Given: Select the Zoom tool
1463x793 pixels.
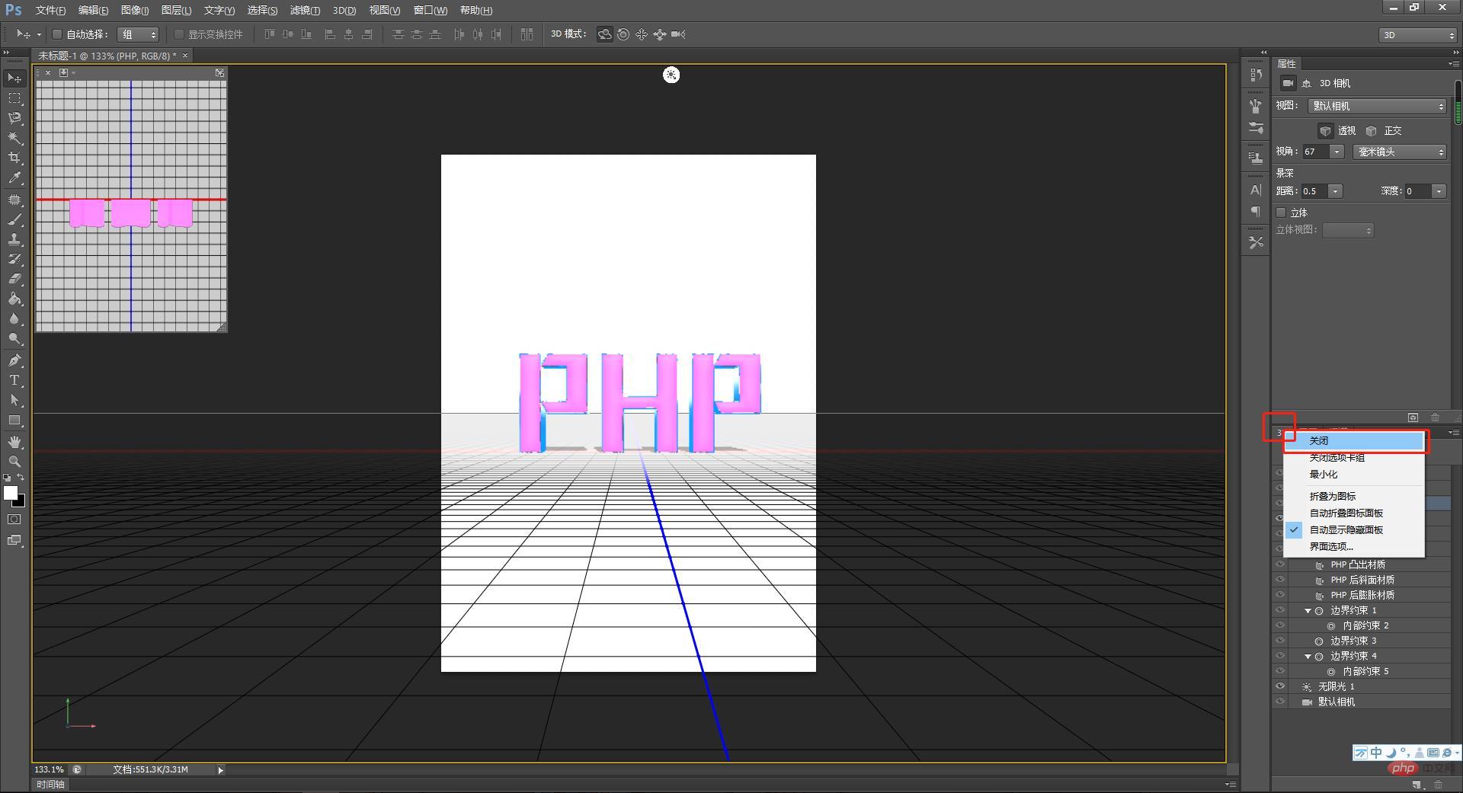Looking at the screenshot, I should click(x=14, y=462).
